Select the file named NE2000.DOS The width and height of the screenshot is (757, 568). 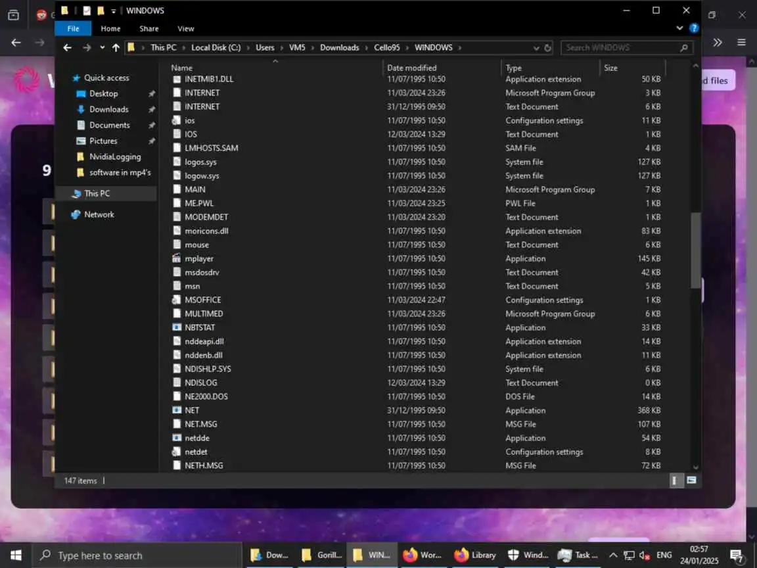206,396
